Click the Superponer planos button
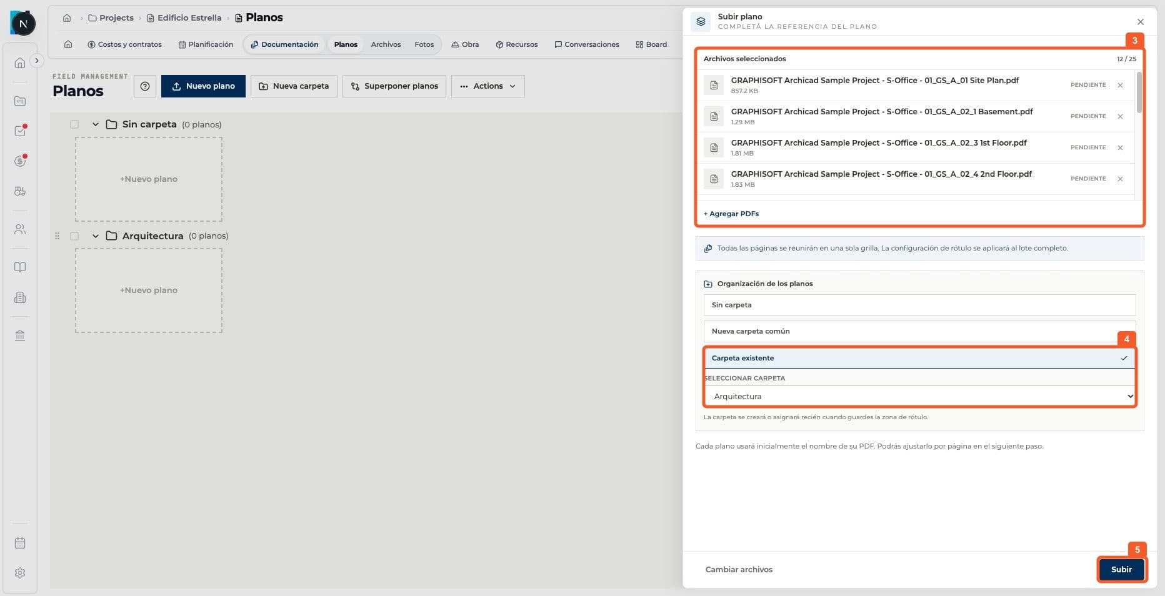 click(x=394, y=86)
